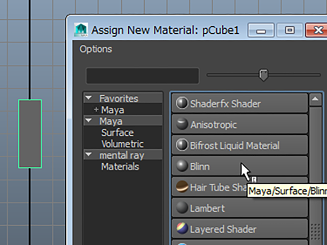The width and height of the screenshot is (327, 245).
Task: Collapse the Maya category triangle
Action: coord(88,120)
